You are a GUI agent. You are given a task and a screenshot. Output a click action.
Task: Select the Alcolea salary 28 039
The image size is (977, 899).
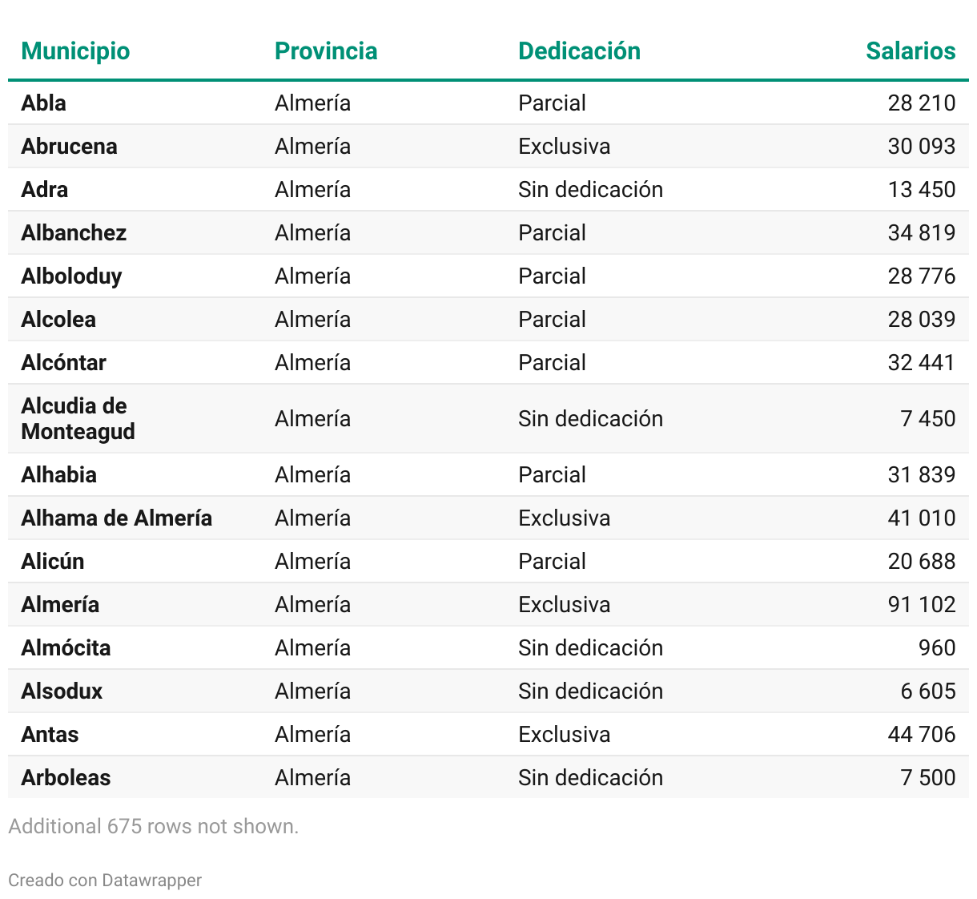click(921, 320)
